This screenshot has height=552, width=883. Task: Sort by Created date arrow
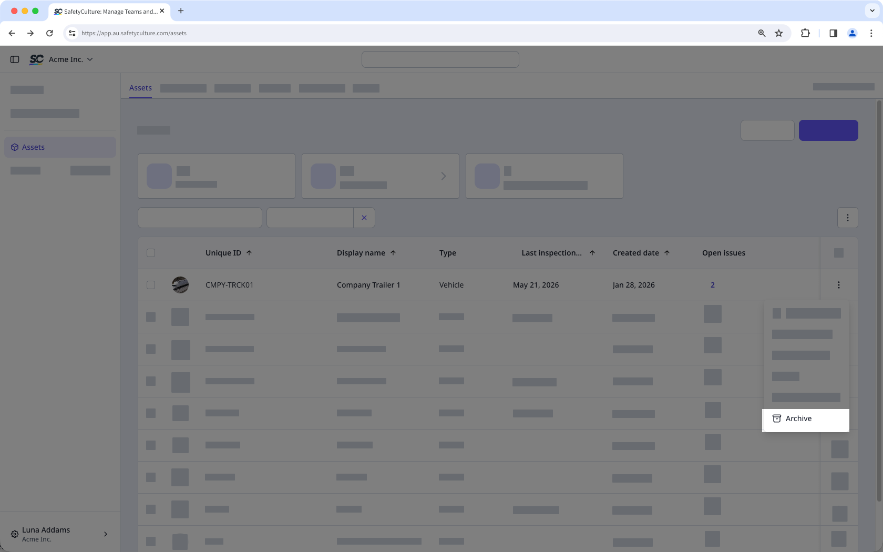(x=667, y=253)
